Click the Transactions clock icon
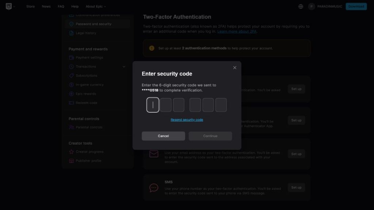This screenshot has width=374, height=210. [71, 66]
